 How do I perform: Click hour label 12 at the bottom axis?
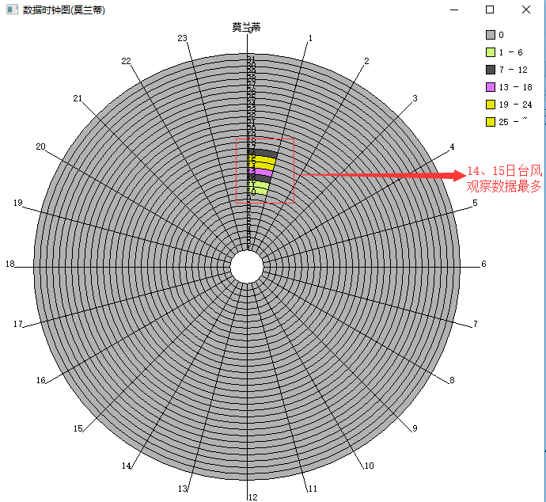[253, 497]
